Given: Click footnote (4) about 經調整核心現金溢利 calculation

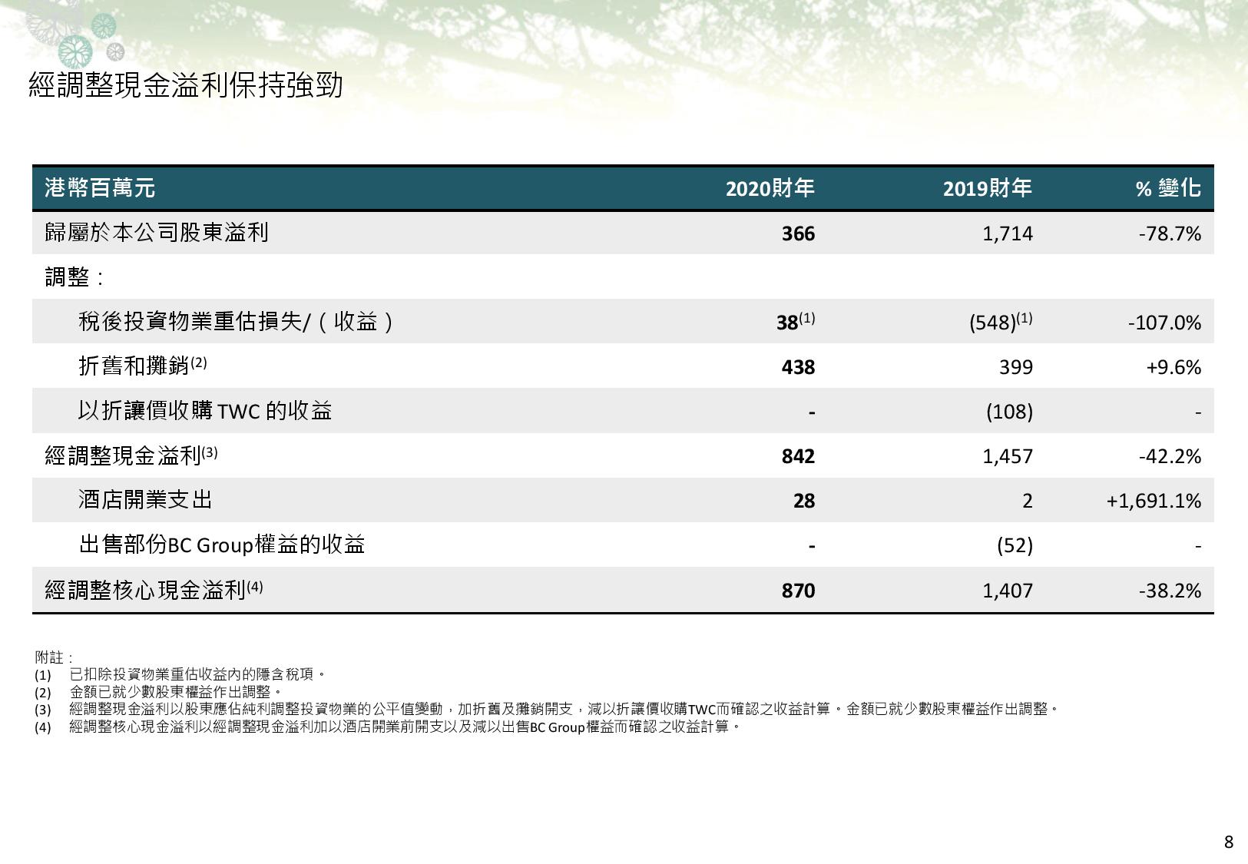Looking at the screenshot, I should pyautogui.click(x=389, y=727).
